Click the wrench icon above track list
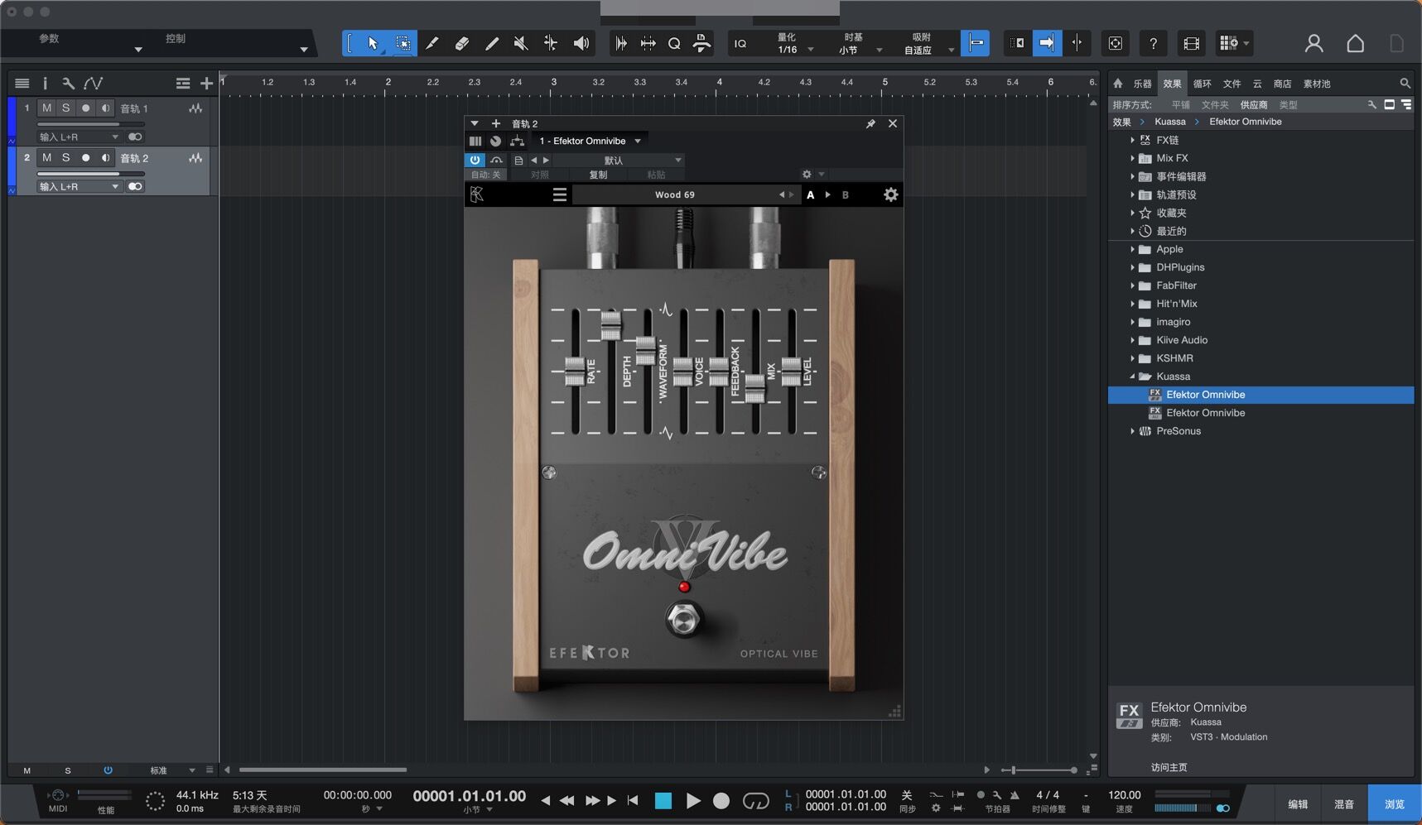1422x825 pixels. pyautogui.click(x=68, y=83)
